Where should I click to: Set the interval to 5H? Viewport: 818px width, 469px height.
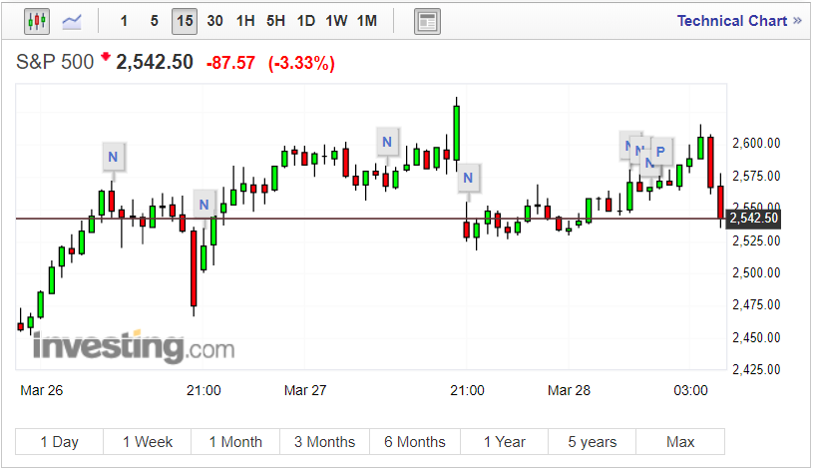coord(275,21)
